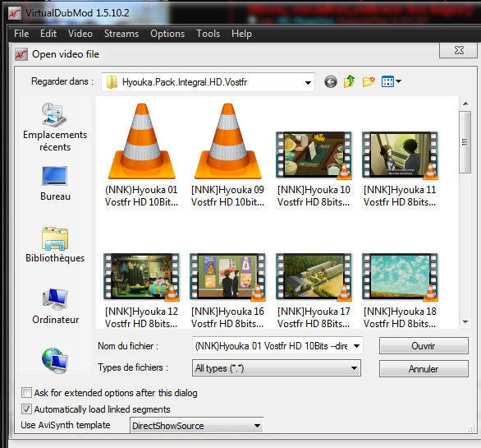The image size is (481, 448).
Task: Select the Hyouka 10 video thumbnail
Action: [x=314, y=155]
